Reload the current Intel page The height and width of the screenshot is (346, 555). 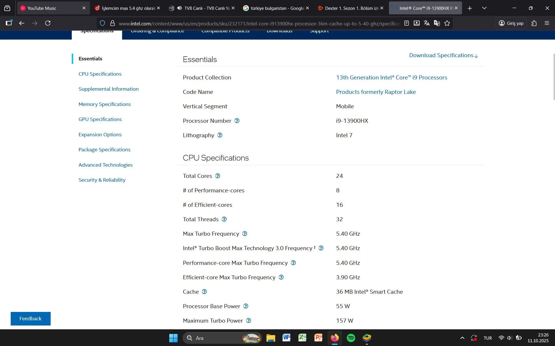click(x=48, y=23)
